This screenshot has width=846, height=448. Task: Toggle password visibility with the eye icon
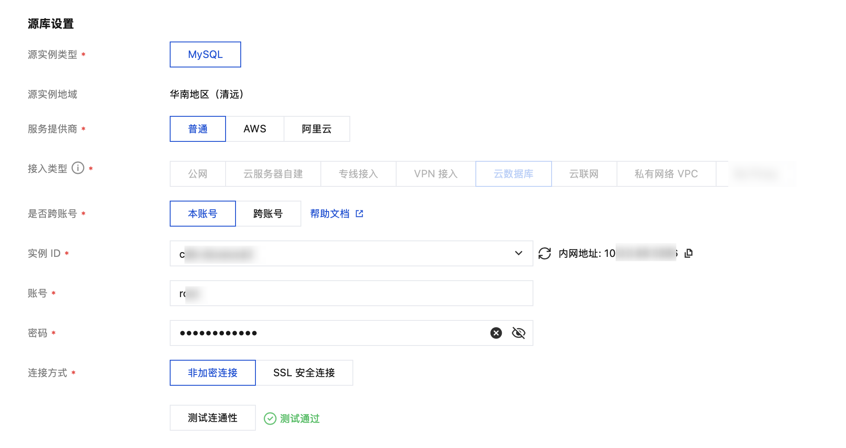click(x=518, y=333)
